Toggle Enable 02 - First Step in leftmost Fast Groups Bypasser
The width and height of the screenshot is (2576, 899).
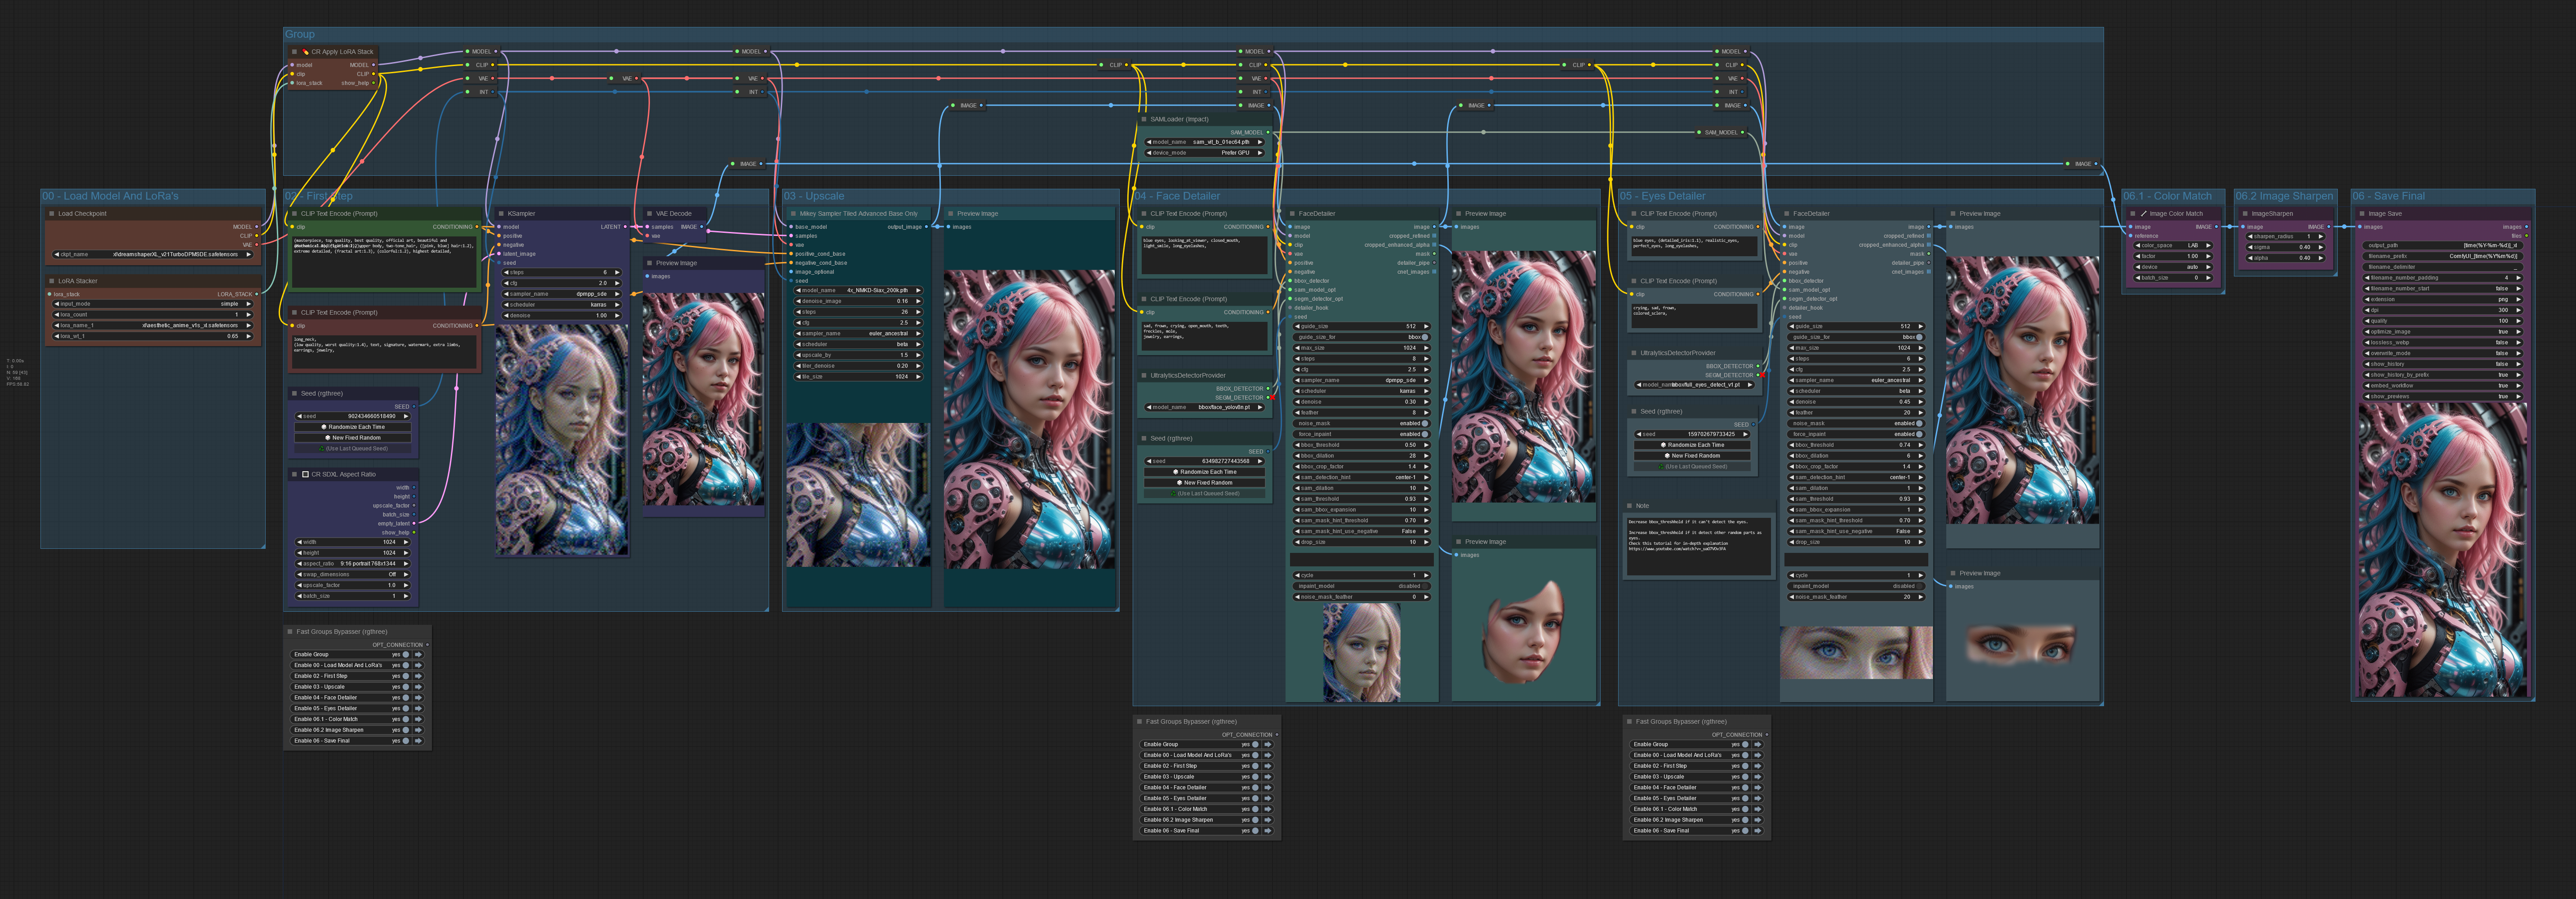click(x=406, y=676)
